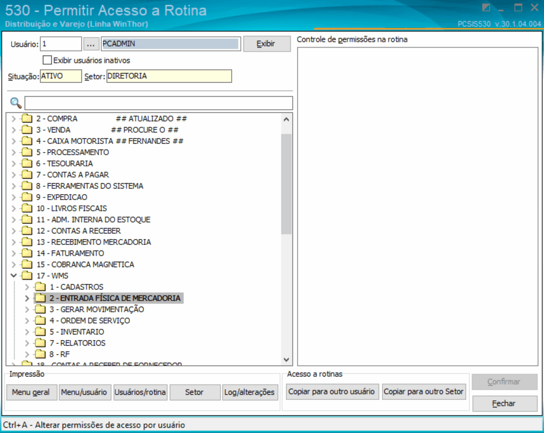Click folder icon of 8 - FERRAMENTAS DO SISTEMA
544x433 pixels.
pyautogui.click(x=27, y=186)
